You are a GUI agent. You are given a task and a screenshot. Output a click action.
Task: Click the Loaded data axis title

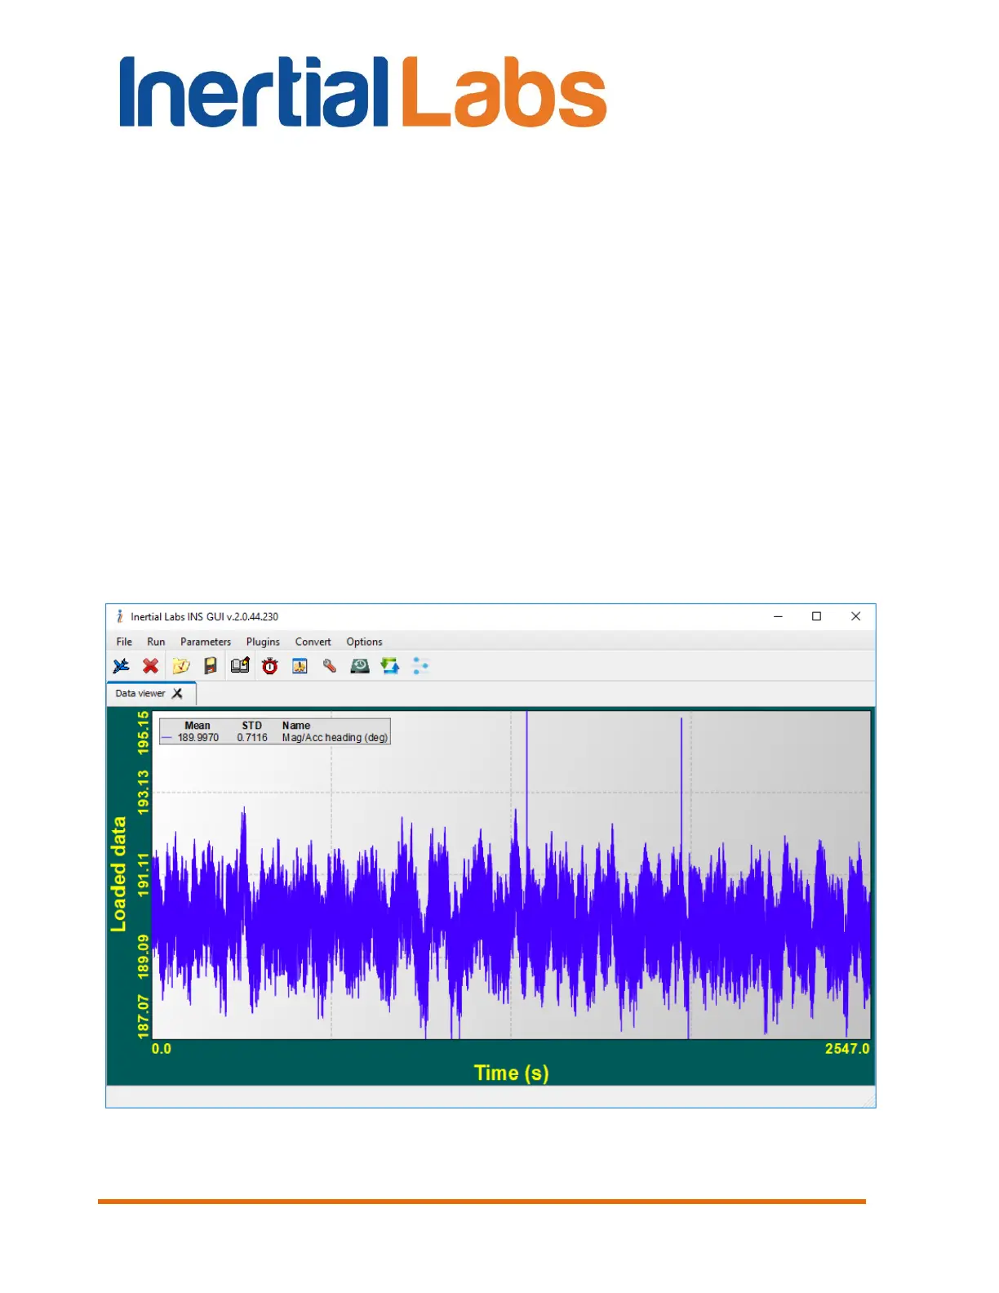[119, 874]
